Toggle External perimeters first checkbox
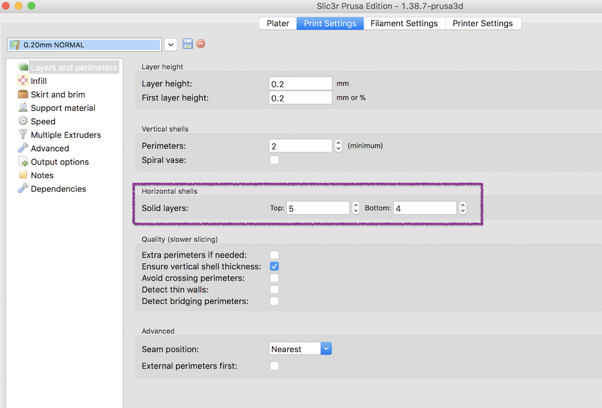This screenshot has width=602, height=408. click(x=274, y=366)
